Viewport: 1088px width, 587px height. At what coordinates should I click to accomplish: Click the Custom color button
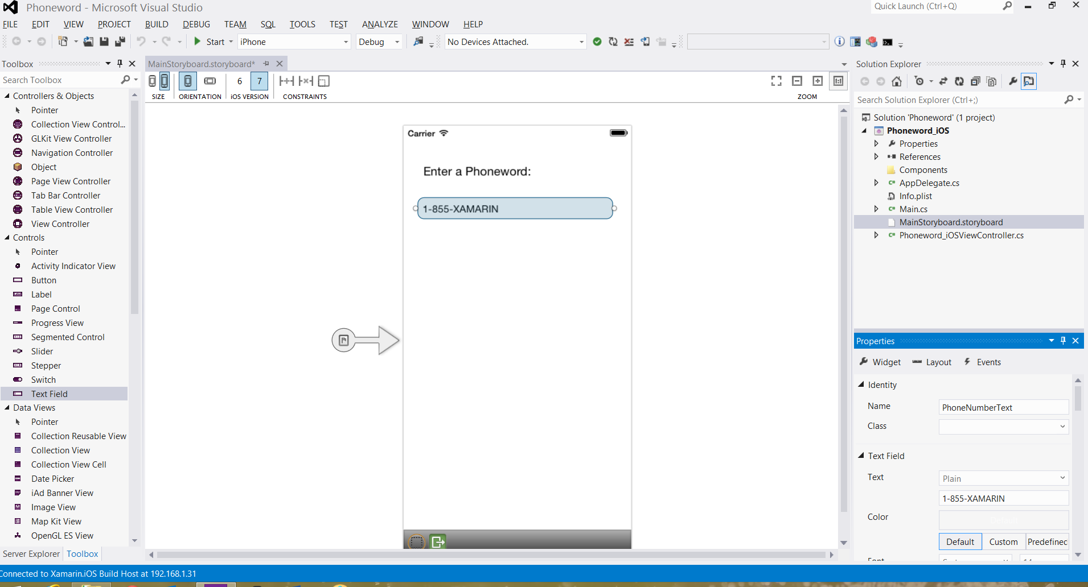coord(1003,541)
